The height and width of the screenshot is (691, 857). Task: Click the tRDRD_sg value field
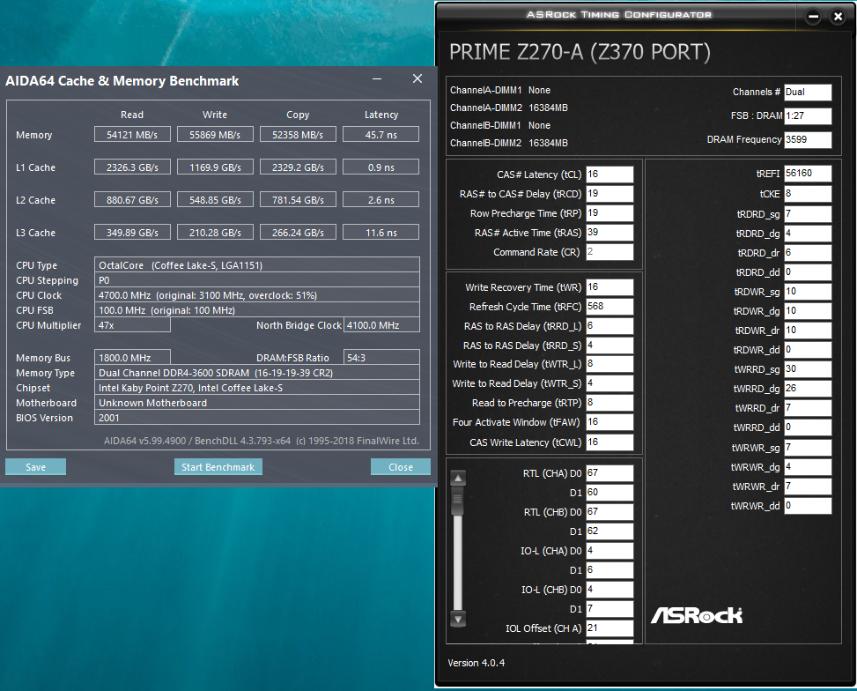808,214
